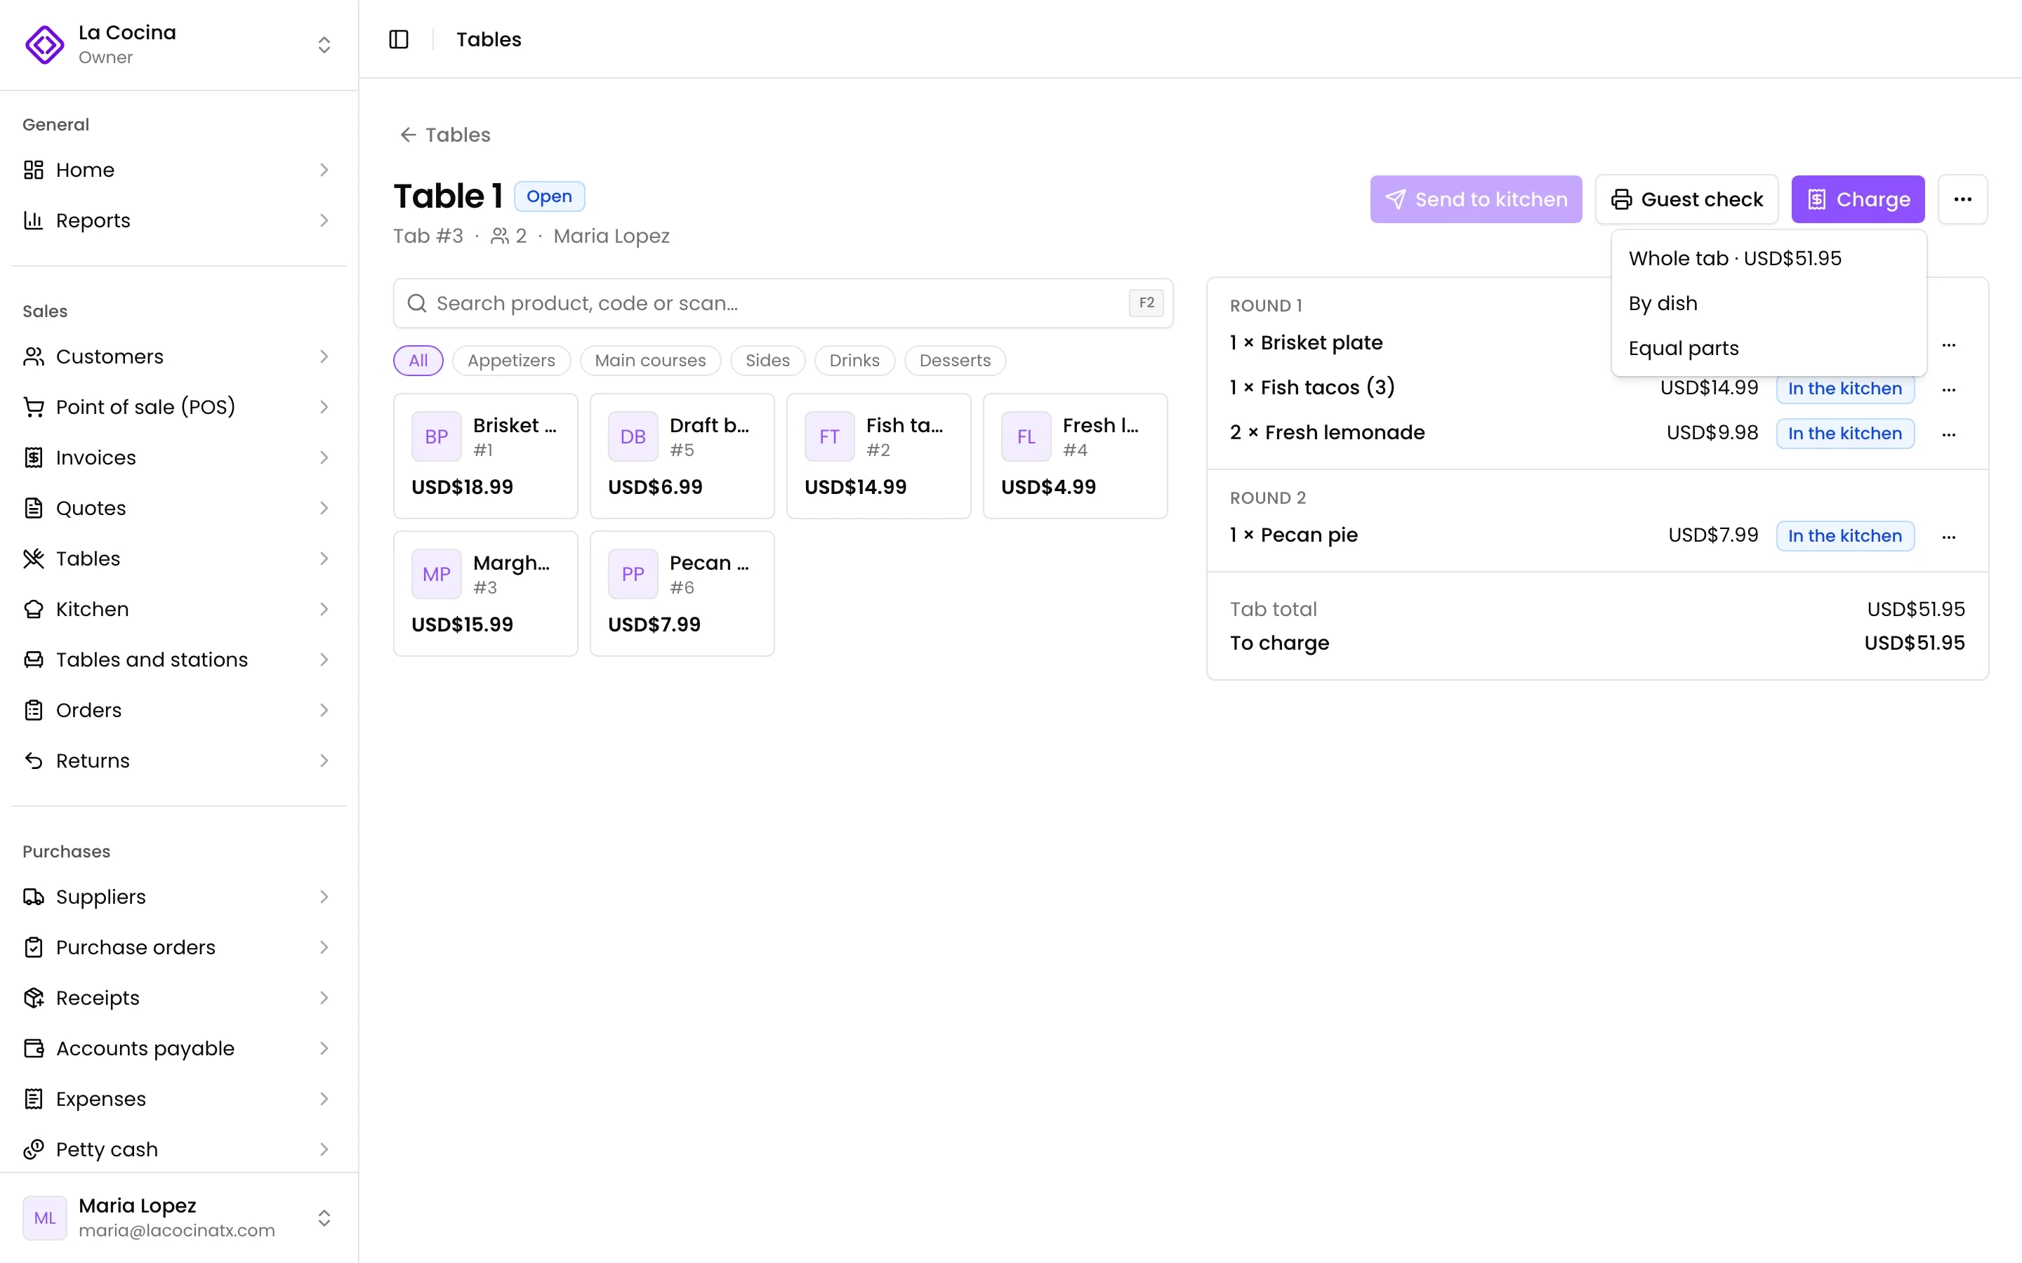This screenshot has height=1263, width=2022.
Task: Click the Petty cash coins icon
Action: (34, 1149)
